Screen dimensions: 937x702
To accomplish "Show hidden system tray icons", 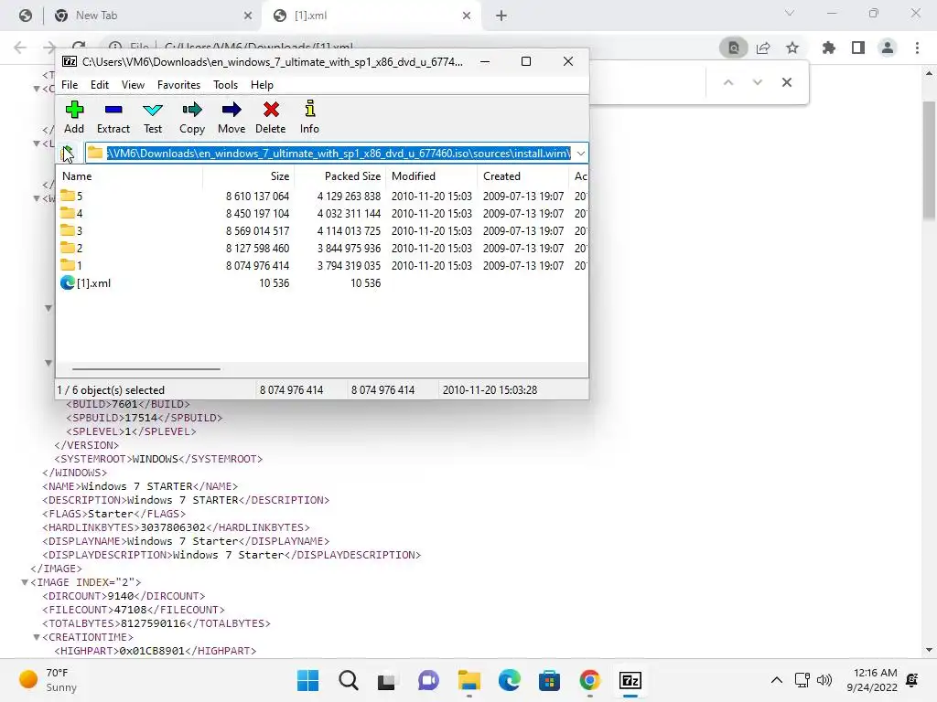I will (x=776, y=680).
